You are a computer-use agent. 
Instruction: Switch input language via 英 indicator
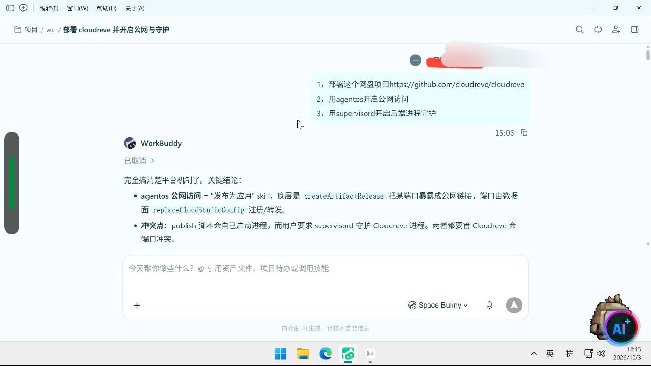[550, 353]
